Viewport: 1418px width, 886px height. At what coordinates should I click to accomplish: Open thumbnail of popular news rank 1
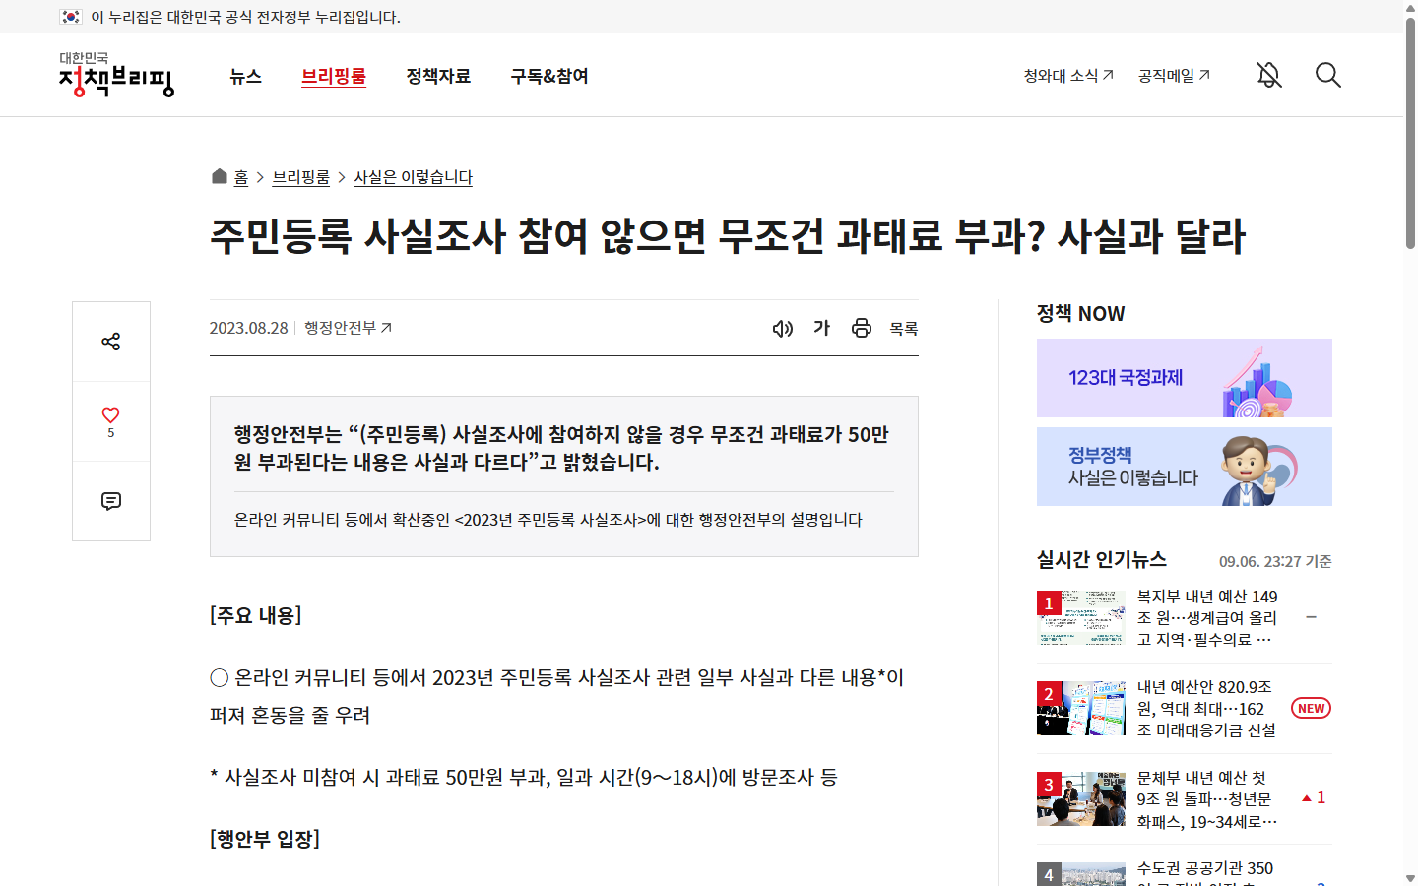[1081, 618]
